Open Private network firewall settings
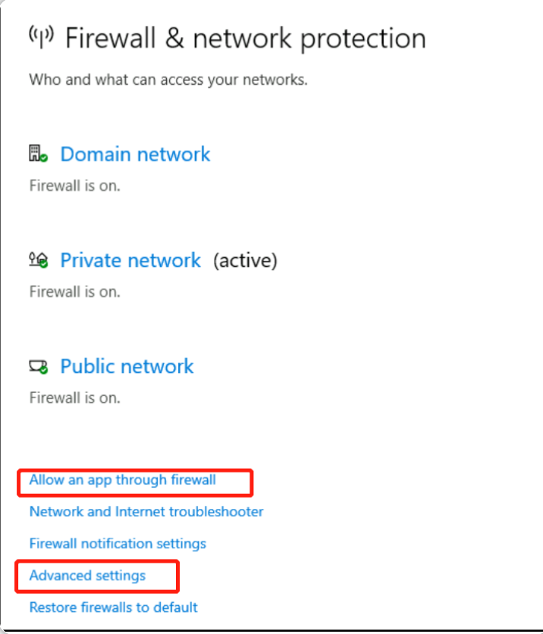Viewport: 543px width, 634px height. pos(130,260)
